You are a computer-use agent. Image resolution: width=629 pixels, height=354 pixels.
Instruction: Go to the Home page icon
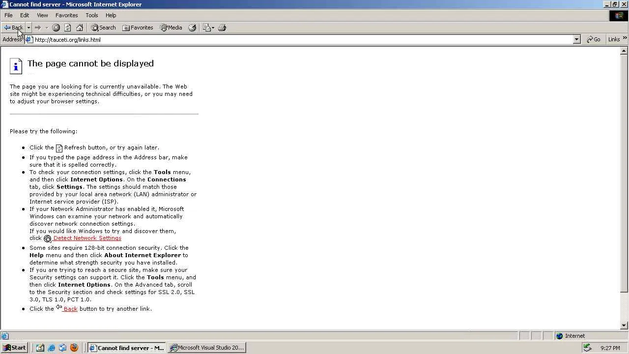80,28
